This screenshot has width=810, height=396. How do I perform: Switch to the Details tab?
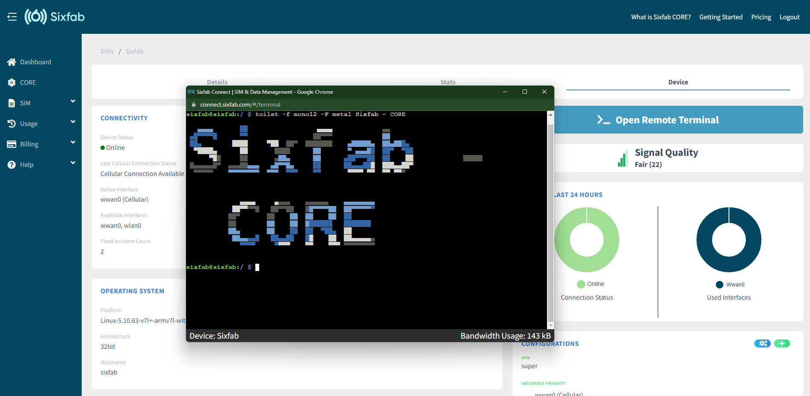tap(217, 82)
